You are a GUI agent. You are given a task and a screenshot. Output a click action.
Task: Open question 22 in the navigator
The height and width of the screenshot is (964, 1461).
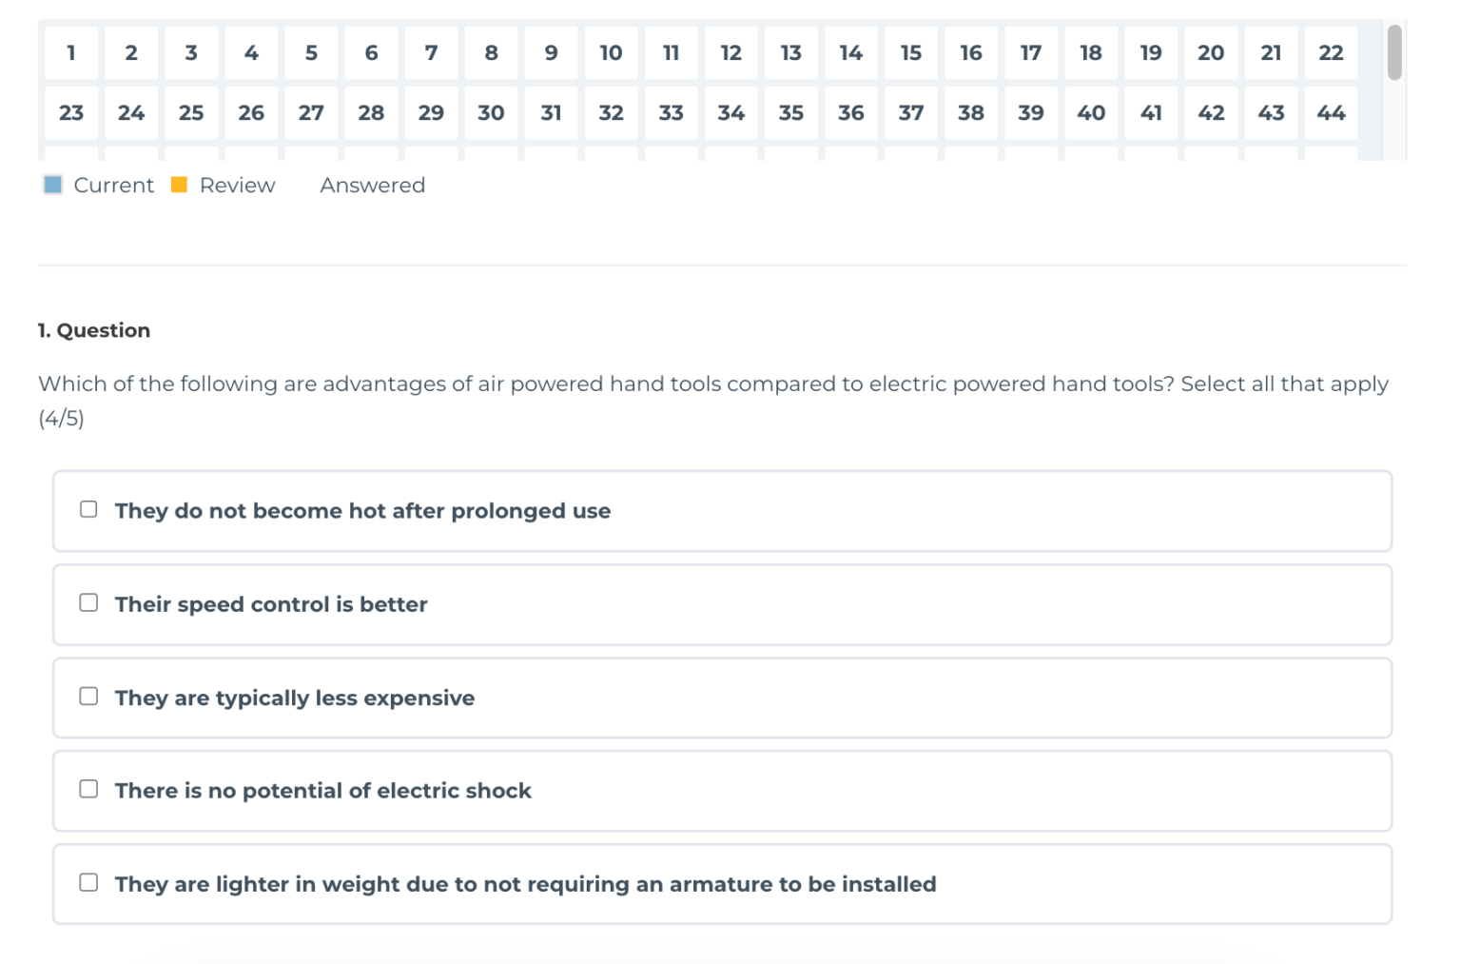[1331, 53]
